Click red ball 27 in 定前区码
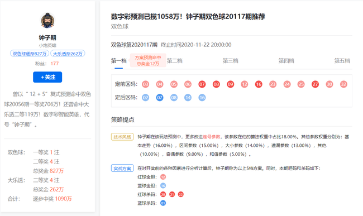The width and height of the screenshot is (363, 216). 316,84
